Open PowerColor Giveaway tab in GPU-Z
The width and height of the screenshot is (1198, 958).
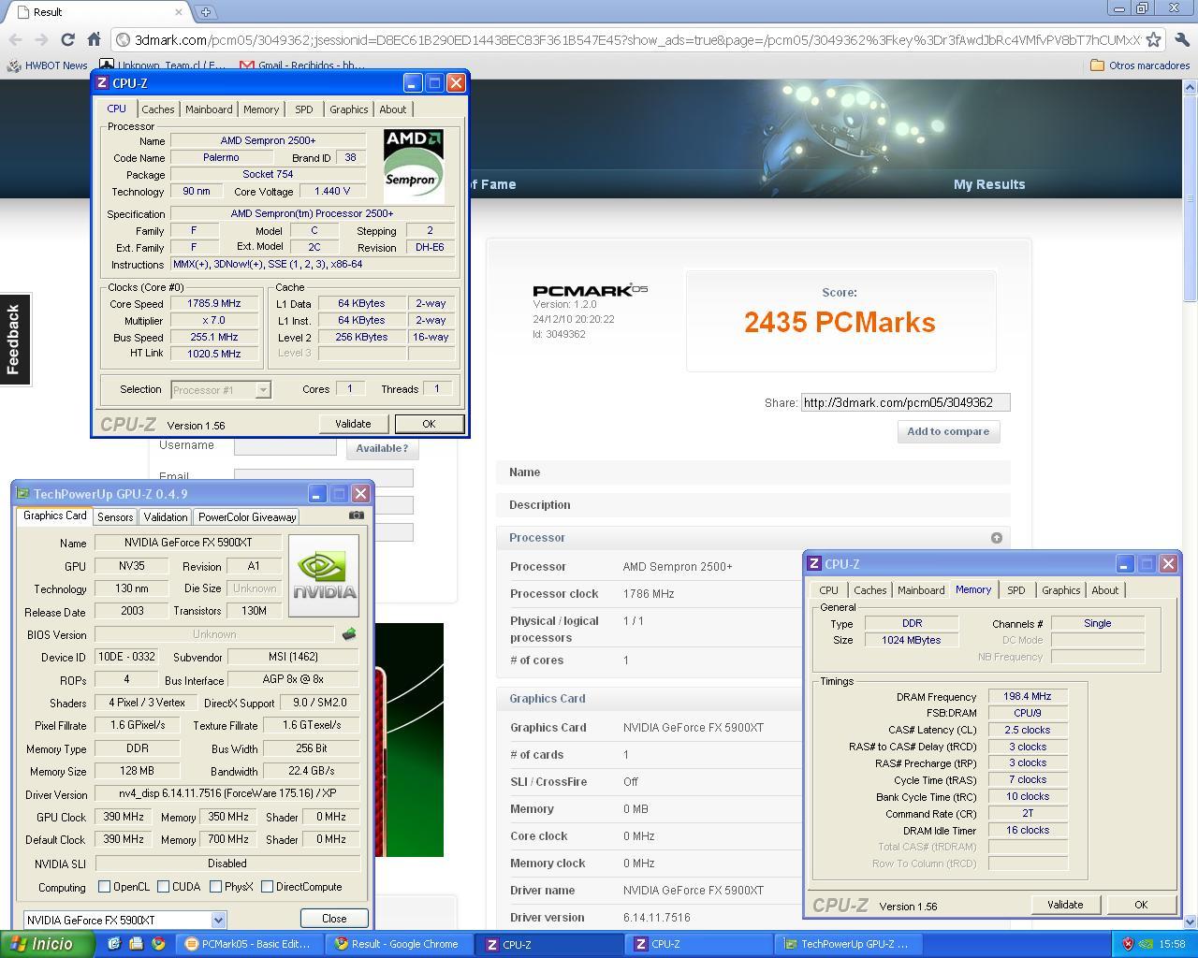point(247,516)
